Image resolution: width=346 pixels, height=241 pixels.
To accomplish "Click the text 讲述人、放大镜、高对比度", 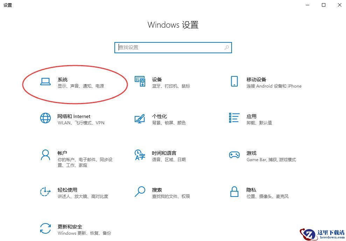I will [x=83, y=197].
